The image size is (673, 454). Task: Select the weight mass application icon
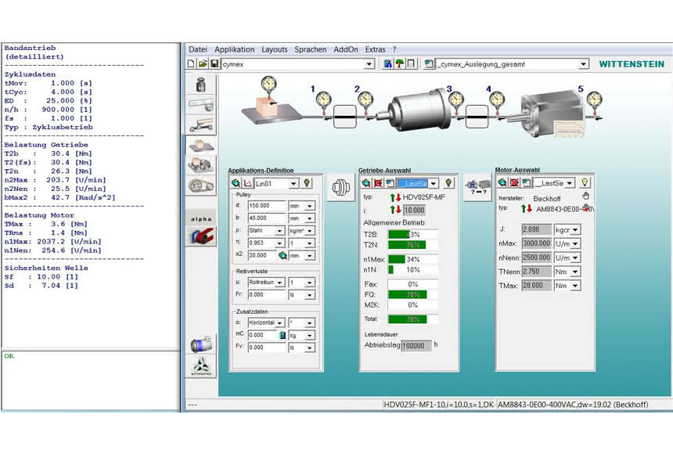click(x=201, y=85)
